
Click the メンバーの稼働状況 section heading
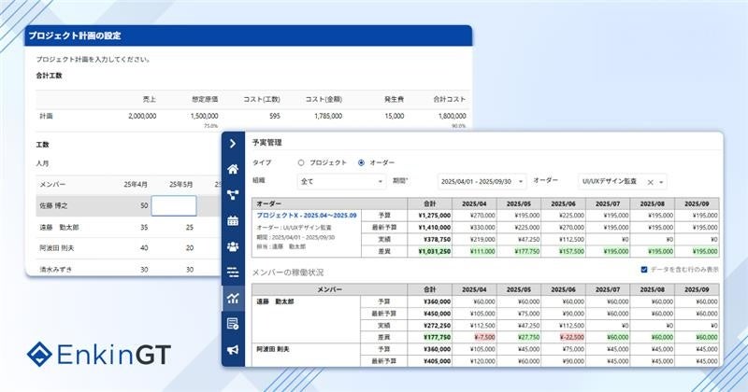(288, 272)
